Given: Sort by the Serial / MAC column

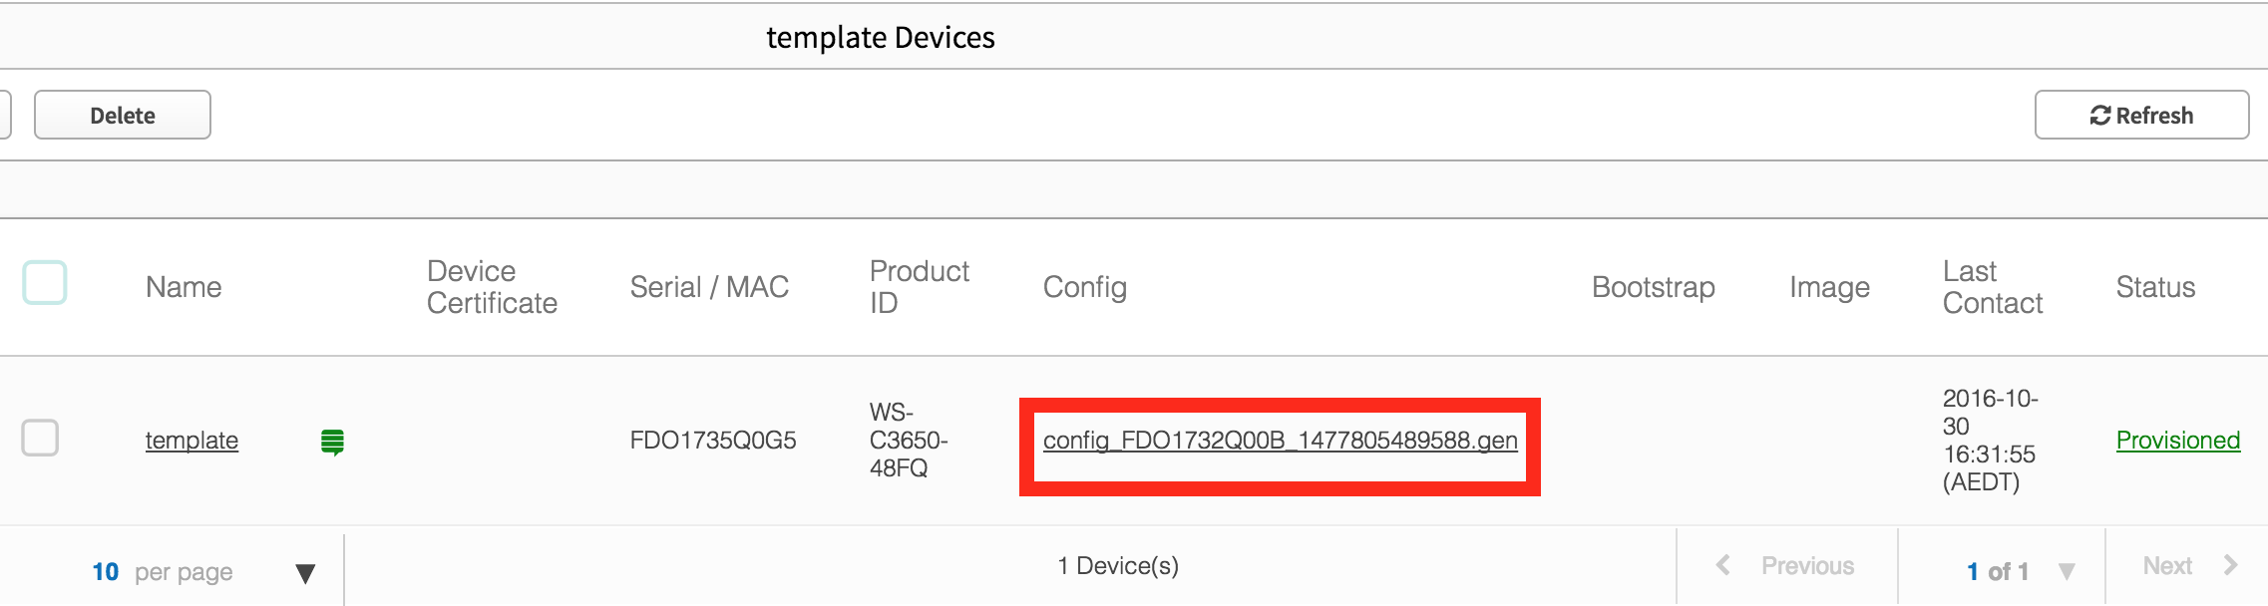Looking at the screenshot, I should tap(709, 287).
